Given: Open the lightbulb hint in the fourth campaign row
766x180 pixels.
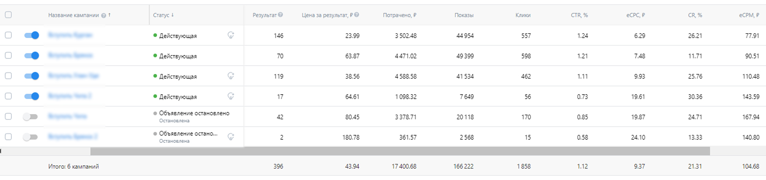Looking at the screenshot, I should [231, 96].
